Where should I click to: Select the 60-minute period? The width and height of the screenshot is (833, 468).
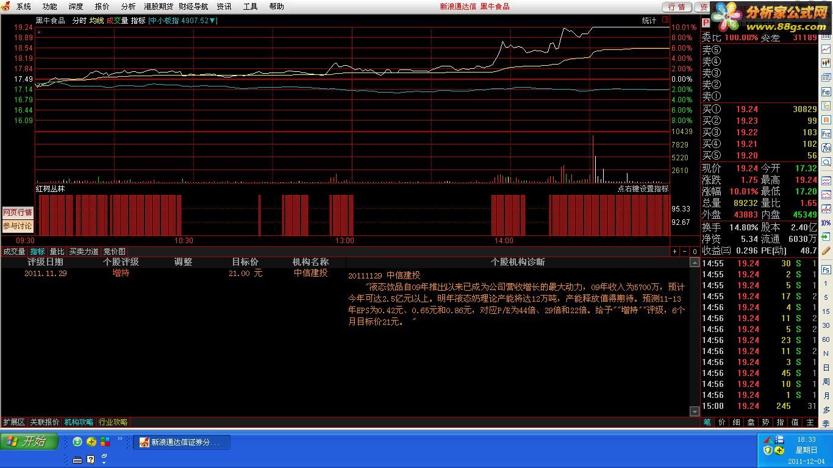click(x=826, y=339)
